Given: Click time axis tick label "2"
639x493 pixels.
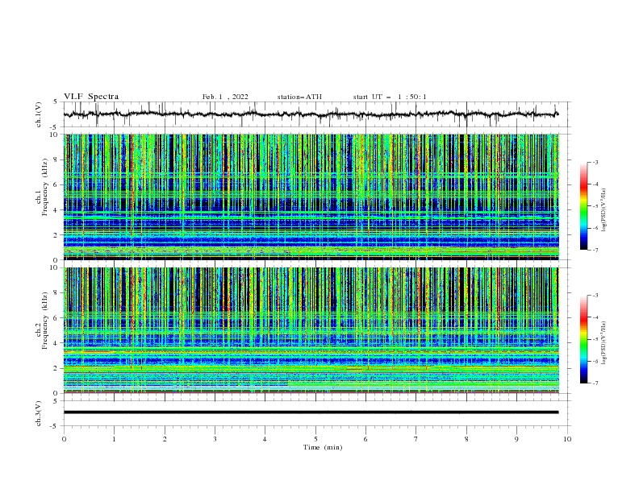Looking at the screenshot, I should coord(165,439).
